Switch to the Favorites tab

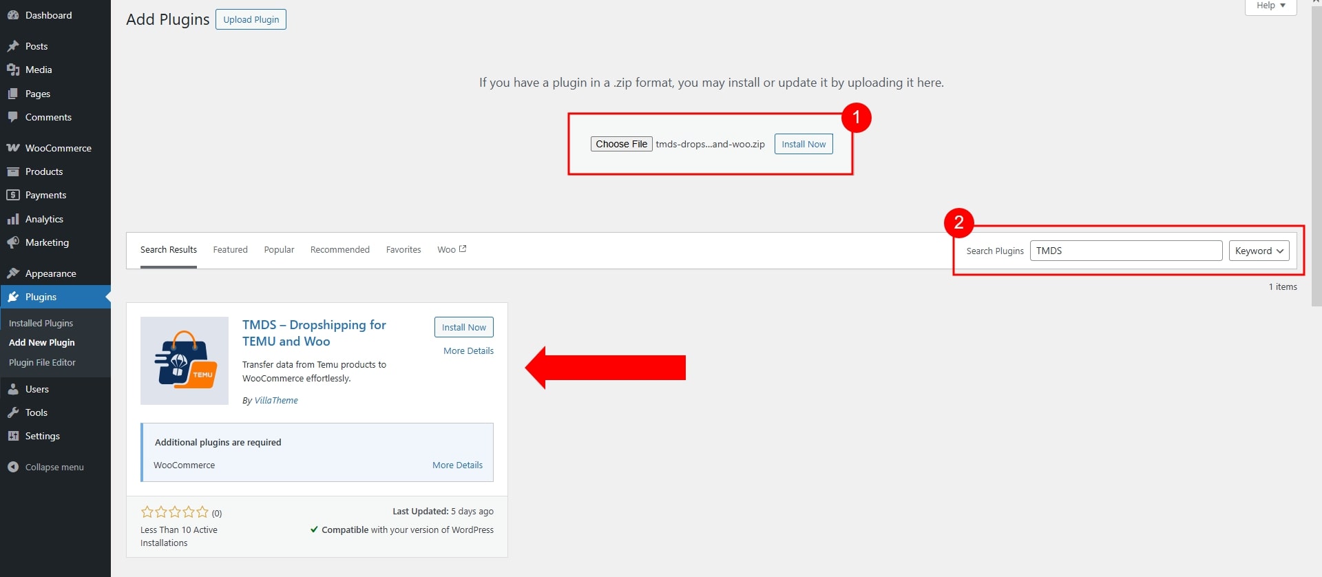point(403,249)
